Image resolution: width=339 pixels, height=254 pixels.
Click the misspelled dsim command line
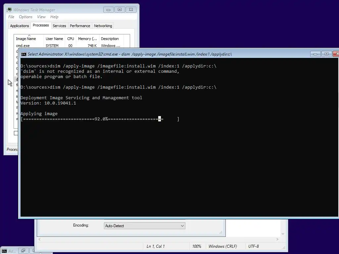[x=118, y=66]
